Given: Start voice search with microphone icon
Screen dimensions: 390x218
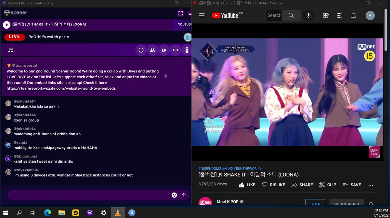Looking at the screenshot, I should click(308, 15).
